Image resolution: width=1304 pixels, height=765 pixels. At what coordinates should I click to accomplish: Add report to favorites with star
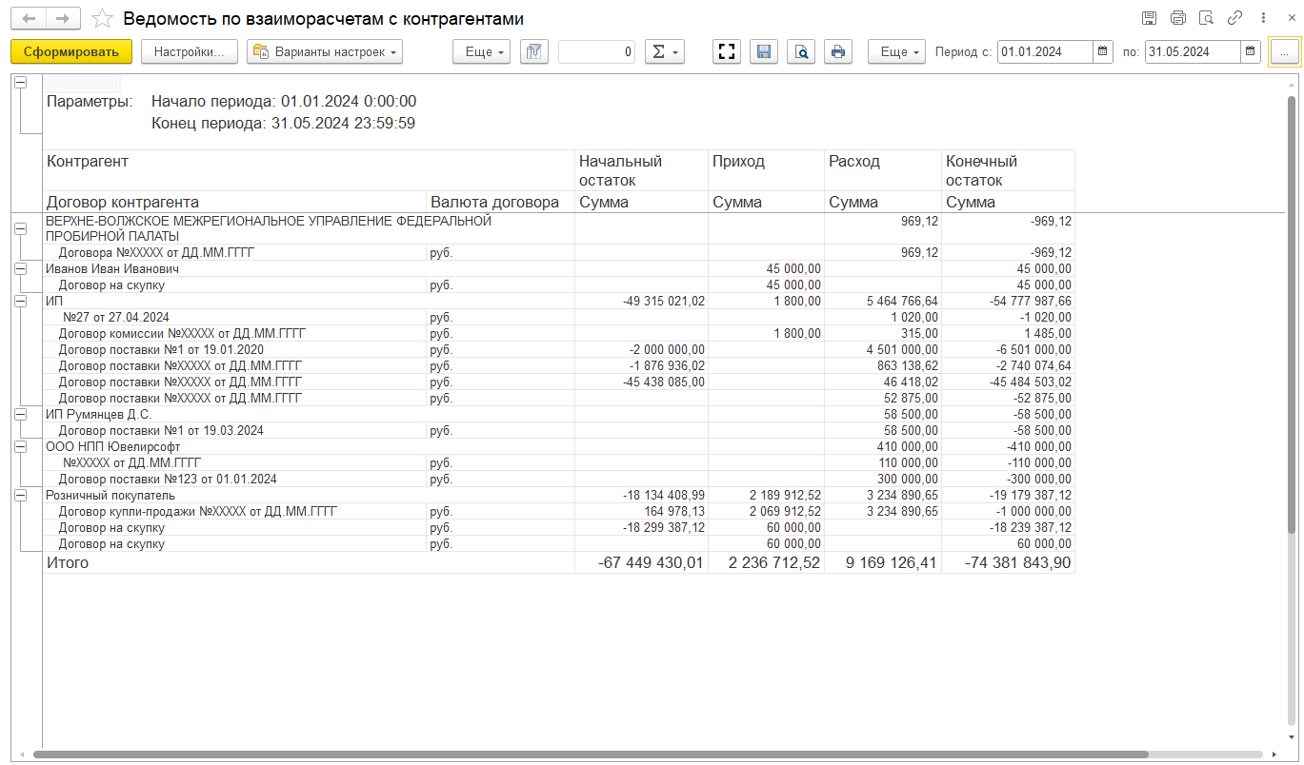[x=103, y=18]
